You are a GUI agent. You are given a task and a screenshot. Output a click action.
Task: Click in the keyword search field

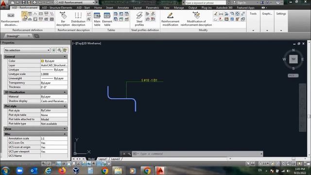pos(205,2)
